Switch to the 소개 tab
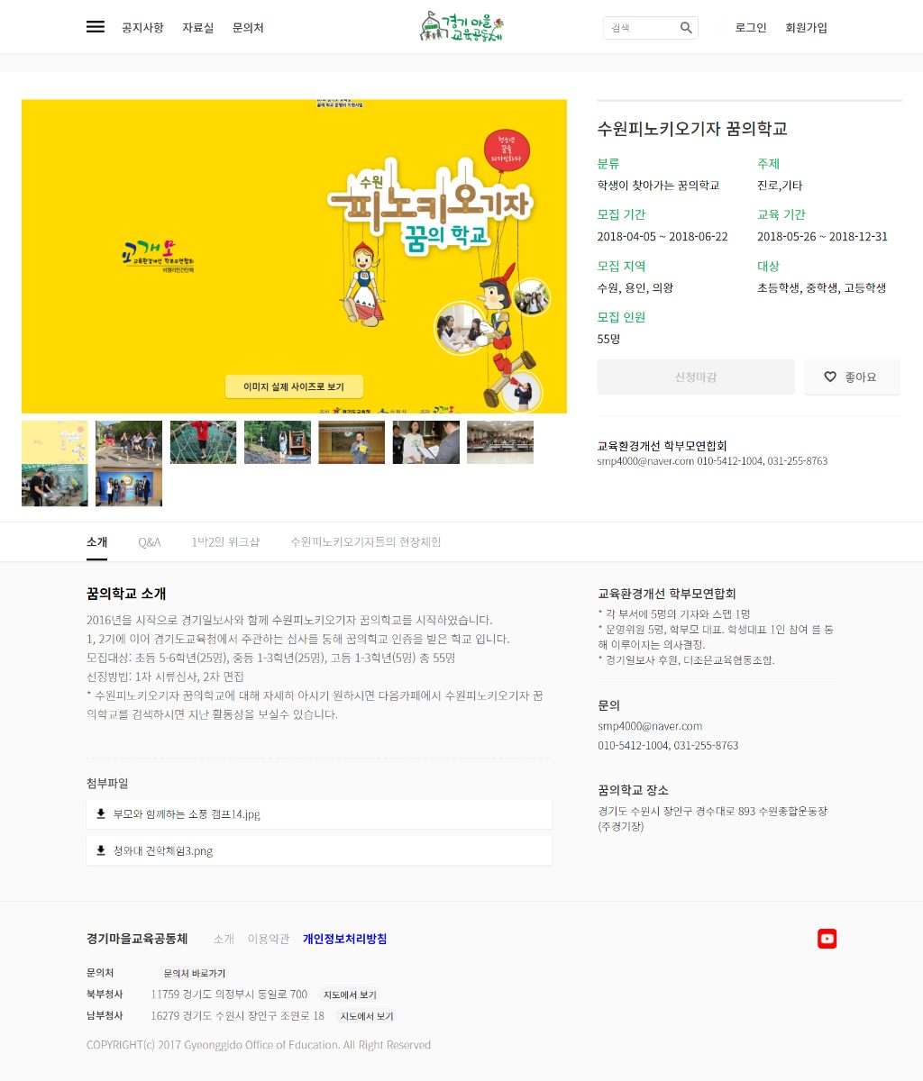The image size is (923, 1081). pyautogui.click(x=97, y=542)
